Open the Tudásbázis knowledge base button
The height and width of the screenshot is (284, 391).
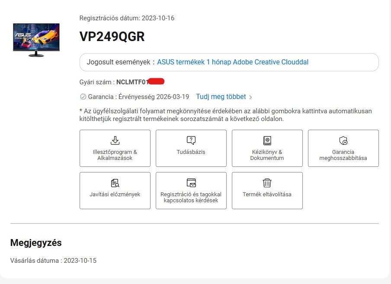point(191,148)
